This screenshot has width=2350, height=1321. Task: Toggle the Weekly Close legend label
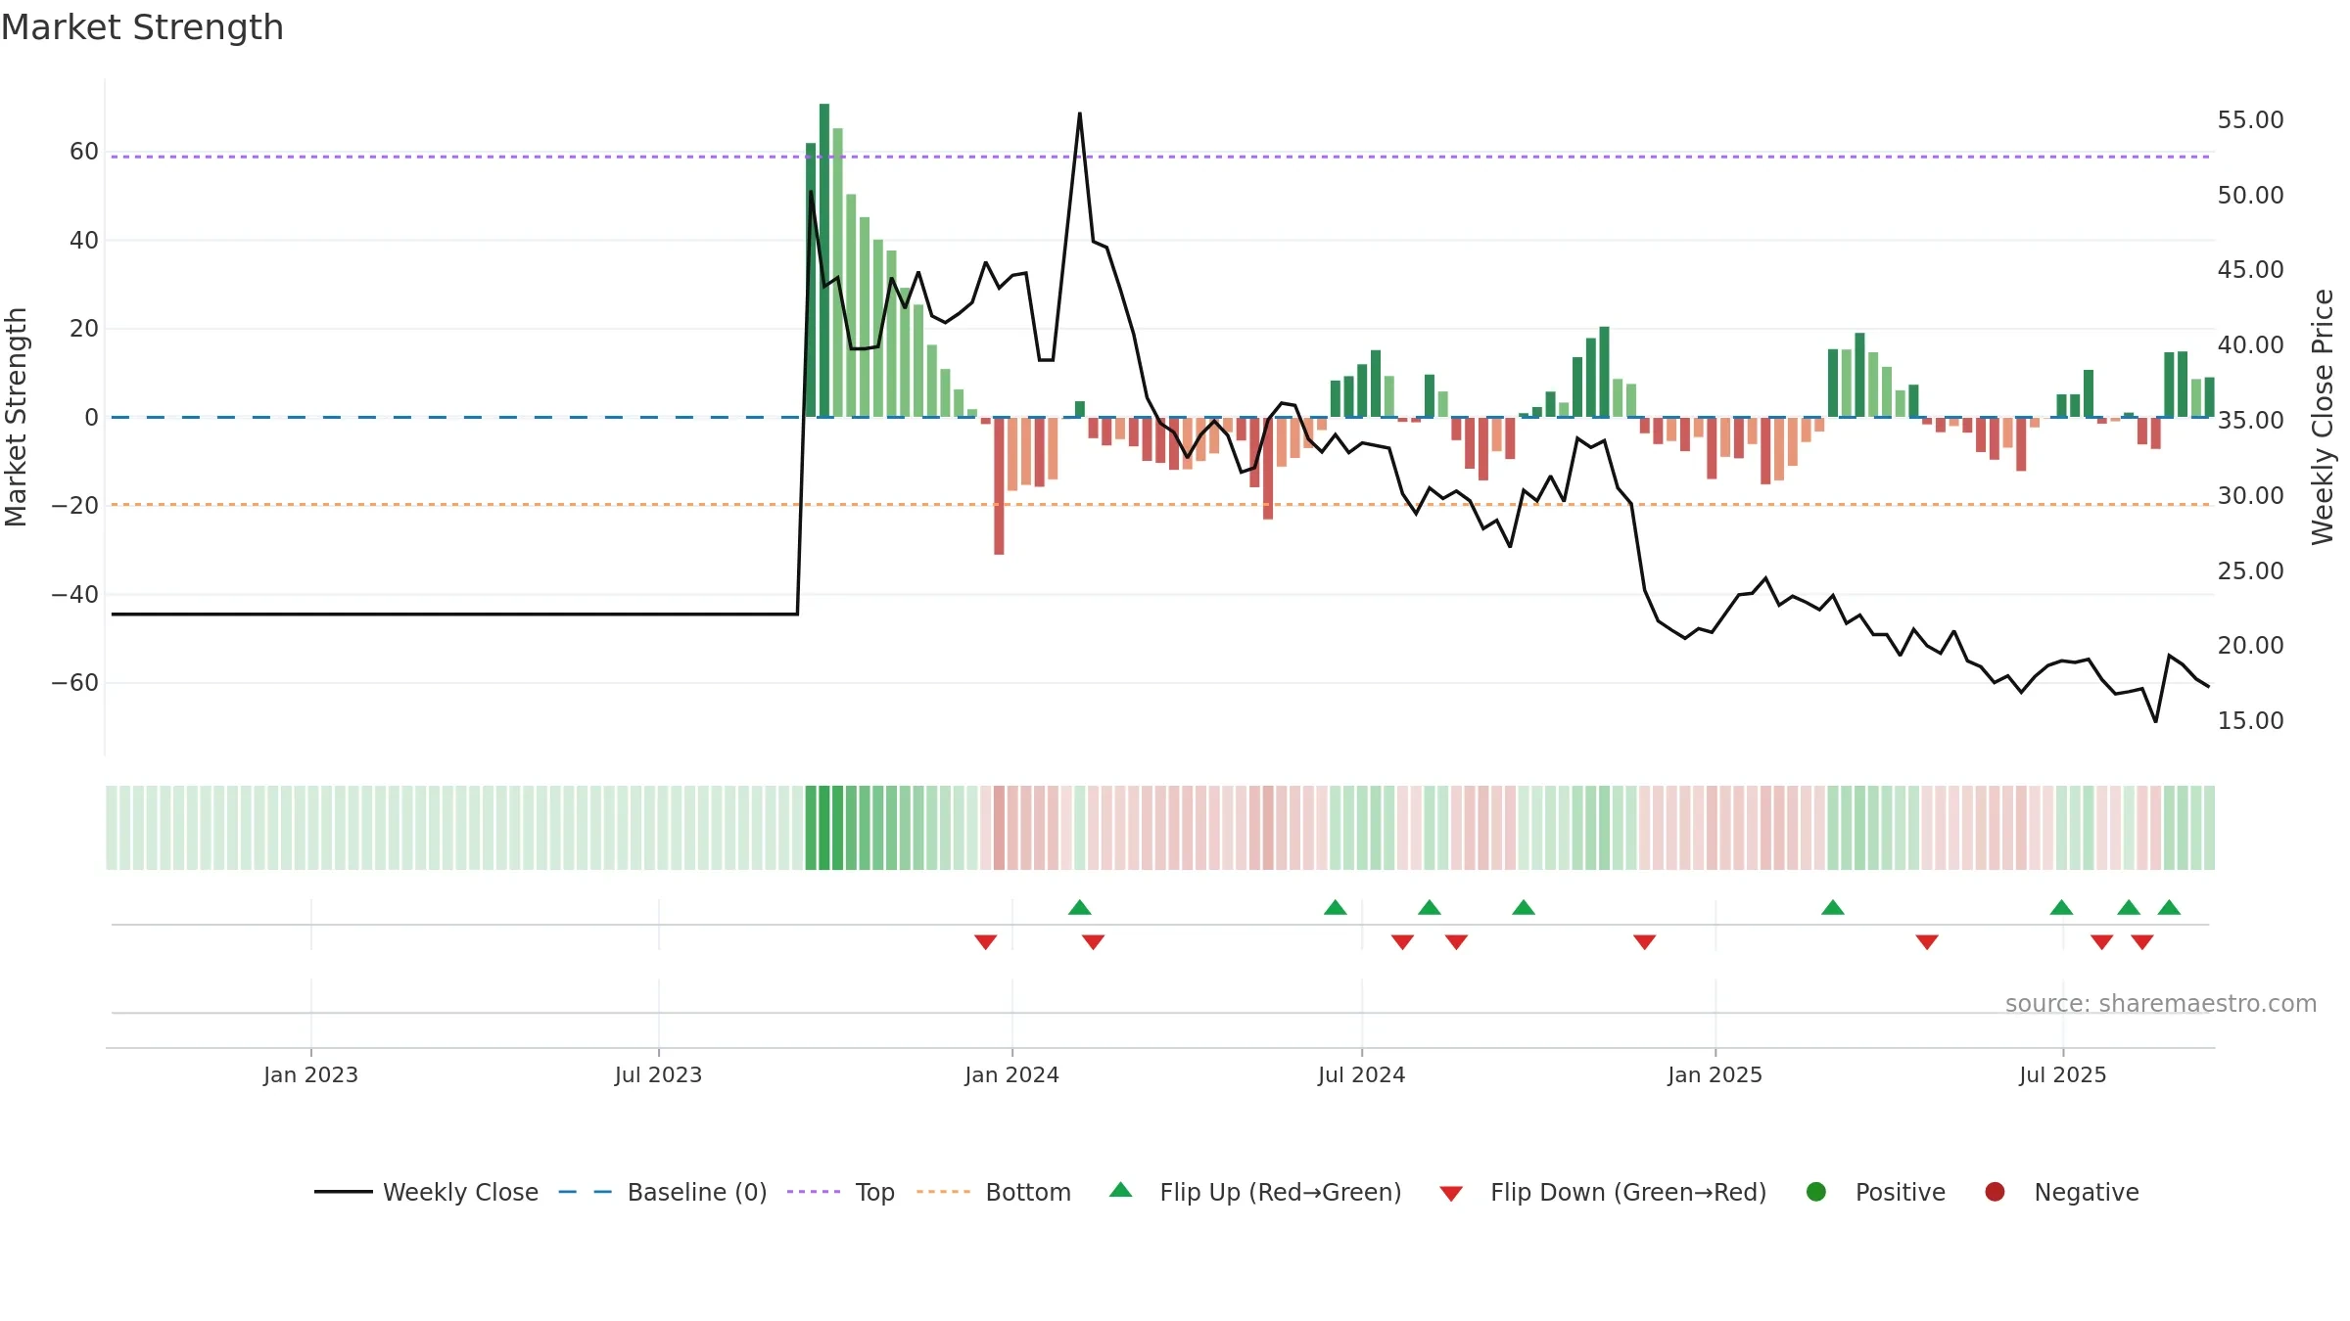tap(460, 1192)
